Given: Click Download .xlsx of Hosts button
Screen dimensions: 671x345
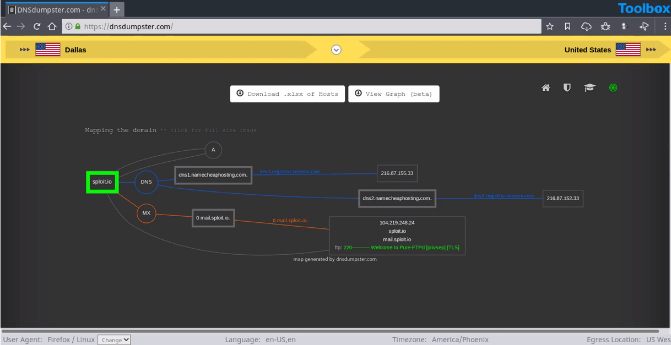Looking at the screenshot, I should coord(288,94).
